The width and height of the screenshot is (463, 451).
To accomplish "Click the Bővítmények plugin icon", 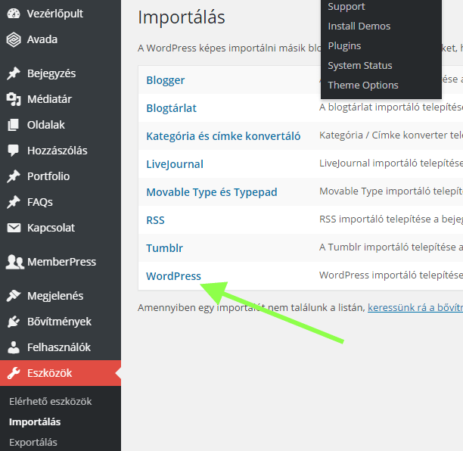I will [x=14, y=322].
